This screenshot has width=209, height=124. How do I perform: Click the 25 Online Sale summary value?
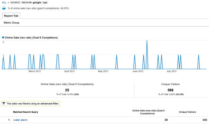(x=67, y=90)
